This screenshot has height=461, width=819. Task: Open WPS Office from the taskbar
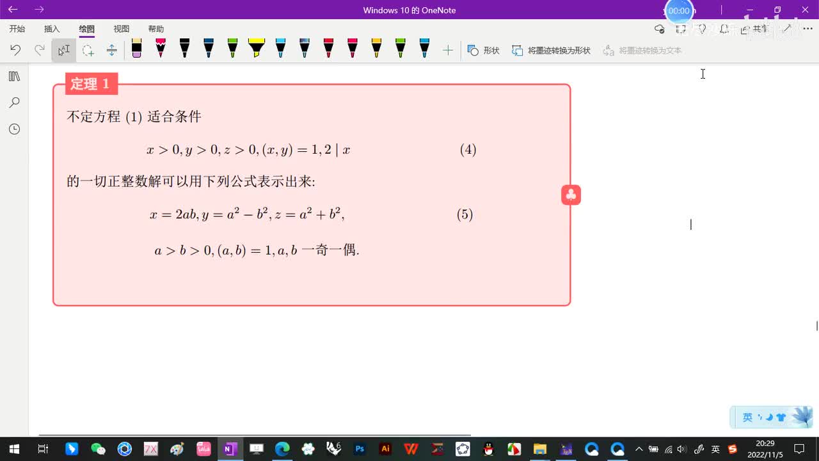coord(411,449)
